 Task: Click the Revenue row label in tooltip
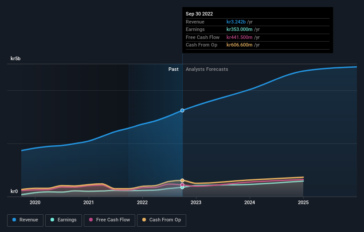pyautogui.click(x=195, y=22)
